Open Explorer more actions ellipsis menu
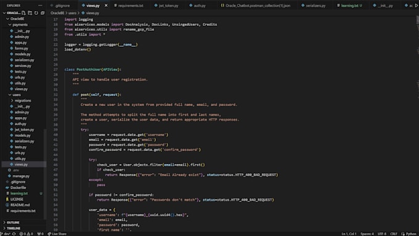This screenshot has height=236, width=419. pyautogui.click(x=40, y=6)
